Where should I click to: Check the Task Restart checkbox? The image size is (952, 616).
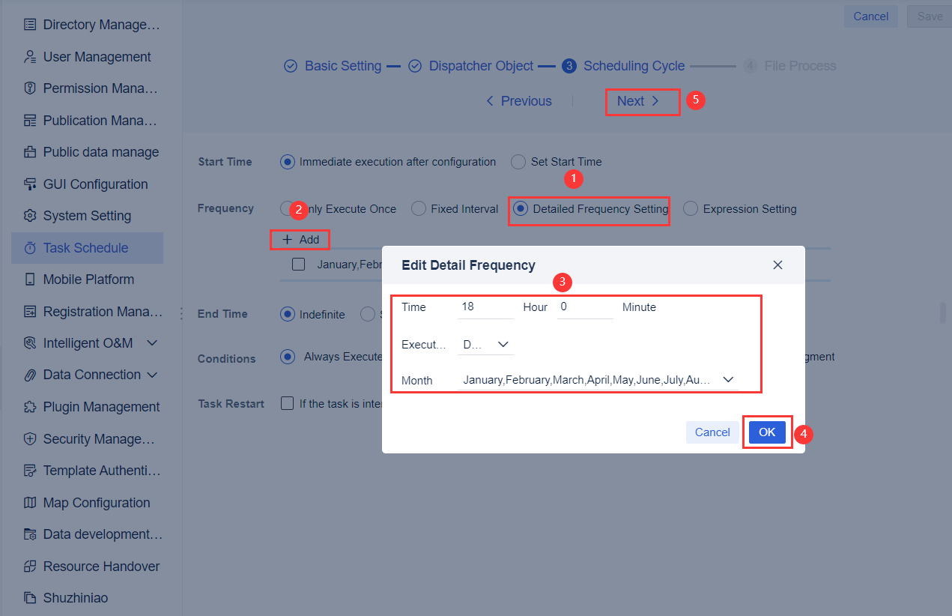click(x=287, y=403)
